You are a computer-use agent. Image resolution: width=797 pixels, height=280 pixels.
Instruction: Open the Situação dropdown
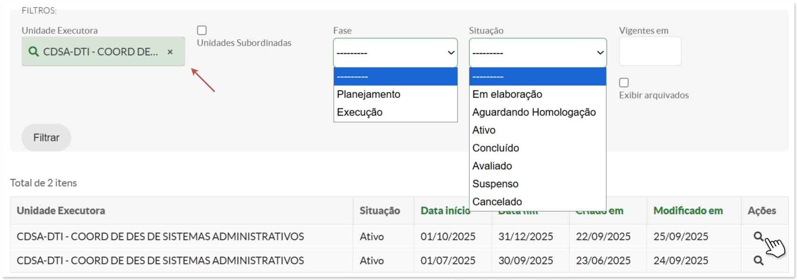click(538, 53)
